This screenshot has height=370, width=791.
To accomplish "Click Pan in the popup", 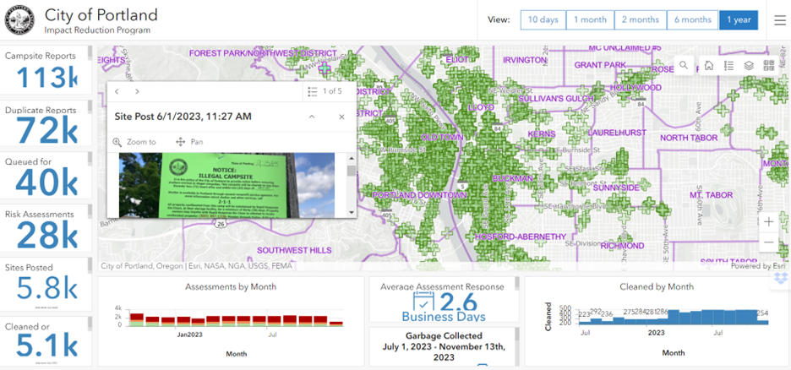I will pos(189,142).
